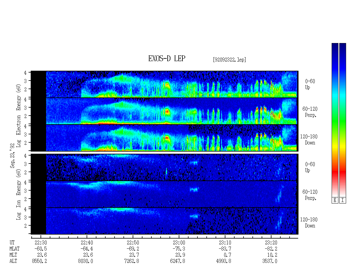Click the 22:50 UT time label
Image resolution: width=347 pixels, height=269 pixels.
pyautogui.click(x=133, y=243)
